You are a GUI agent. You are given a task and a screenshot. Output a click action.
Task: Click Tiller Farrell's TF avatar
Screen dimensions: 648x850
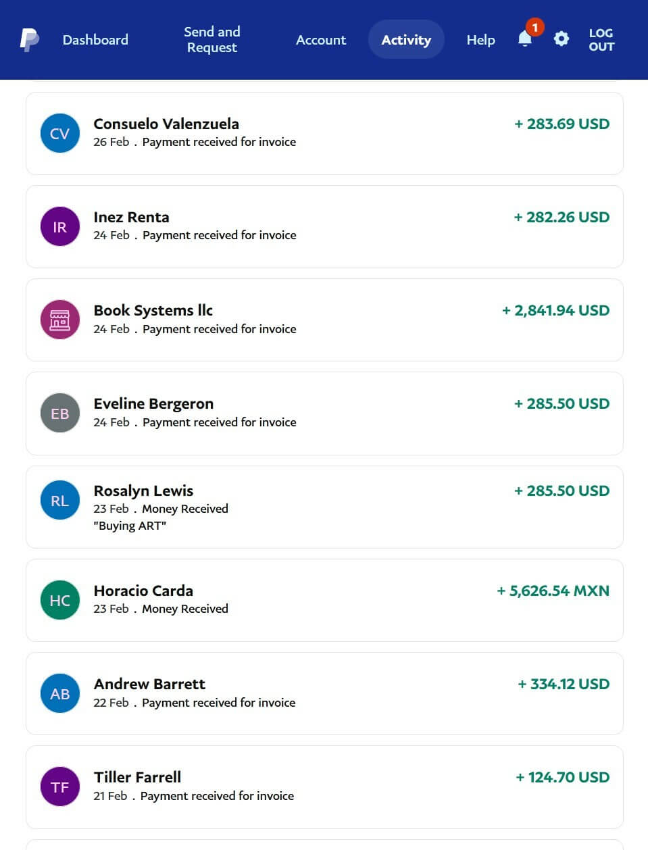point(60,786)
